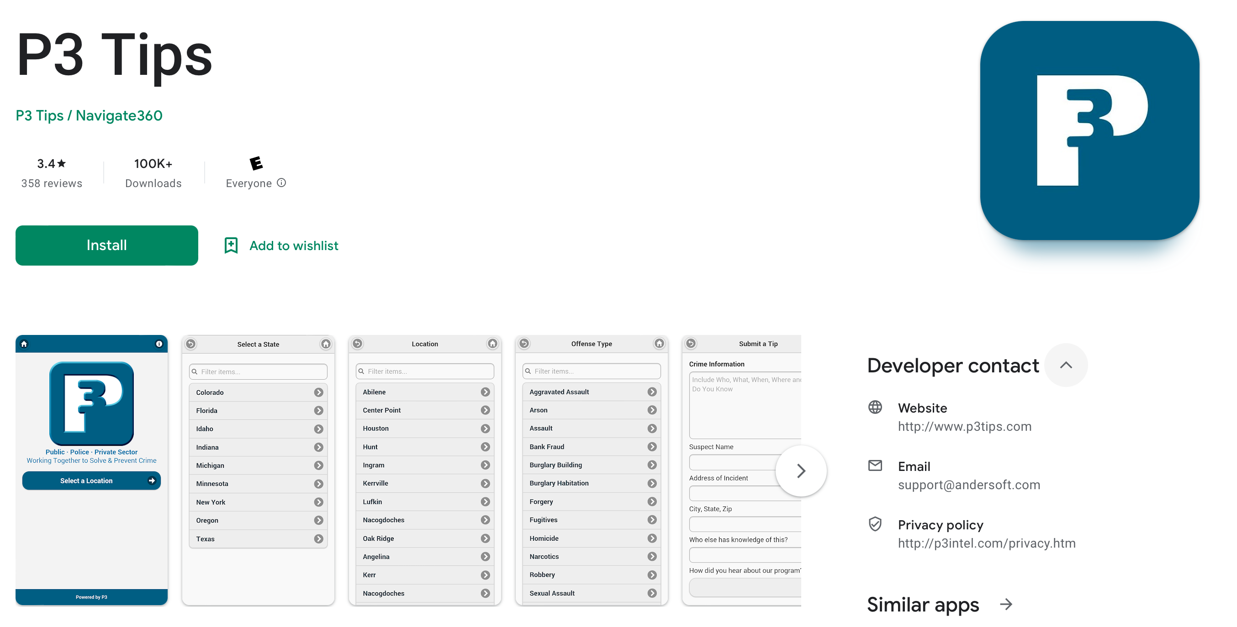Viewport: 1237px width, 627px height.
Task: Select Houston in the location list
Action: (x=425, y=428)
